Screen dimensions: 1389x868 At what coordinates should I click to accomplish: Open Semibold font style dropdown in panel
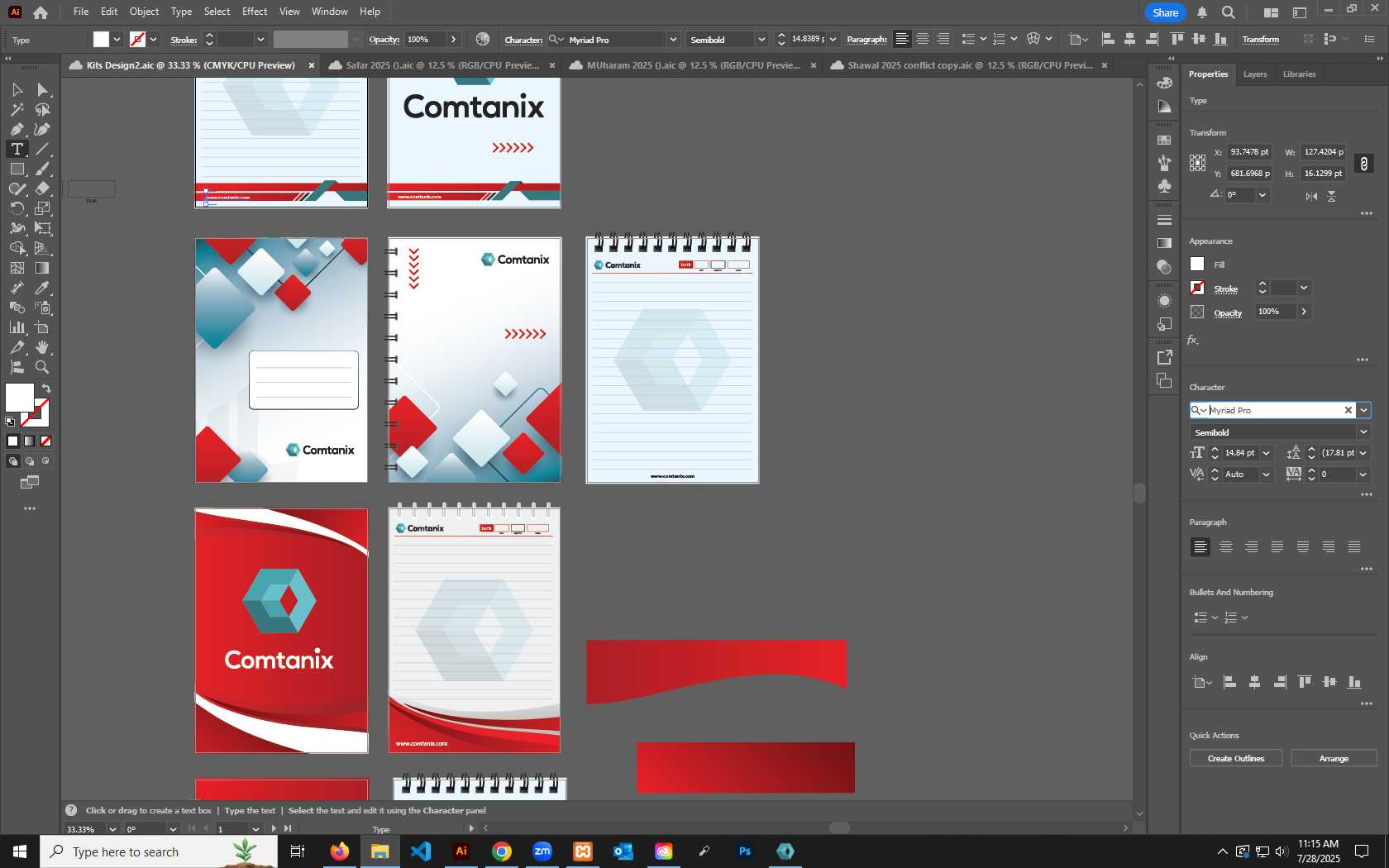click(x=1363, y=432)
